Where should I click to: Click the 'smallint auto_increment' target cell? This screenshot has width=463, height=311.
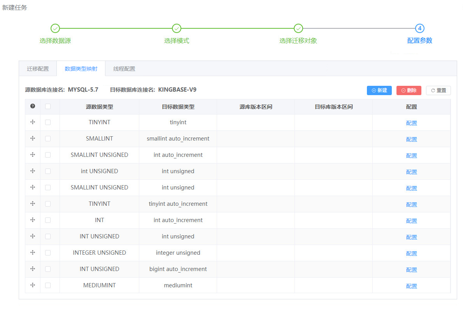coord(178,139)
